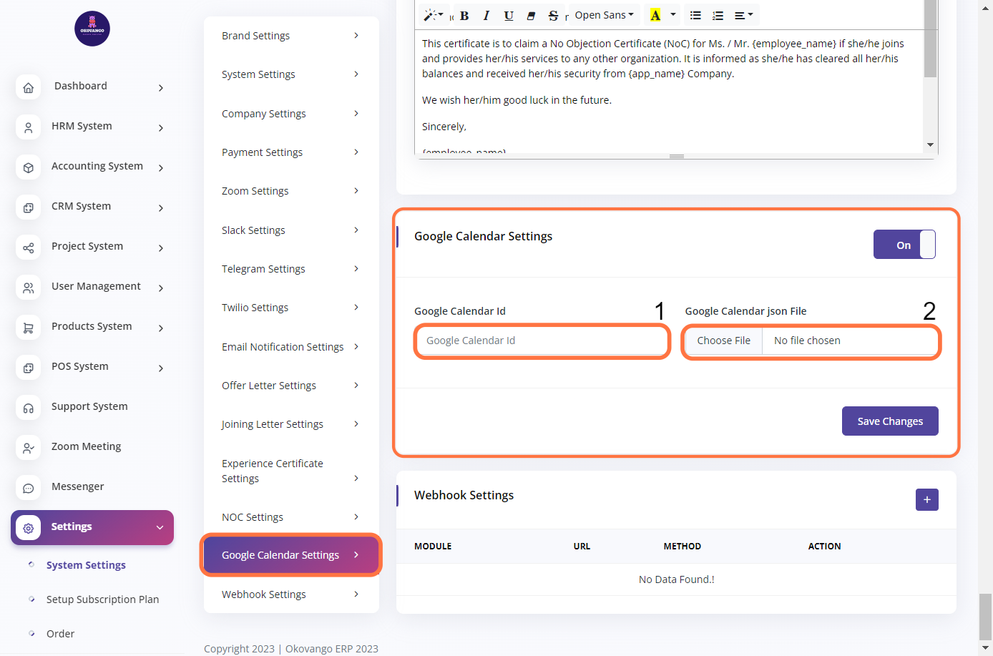Viewport: 993px width, 656px height.
Task: Click the Save Changes button
Action: pyautogui.click(x=889, y=421)
